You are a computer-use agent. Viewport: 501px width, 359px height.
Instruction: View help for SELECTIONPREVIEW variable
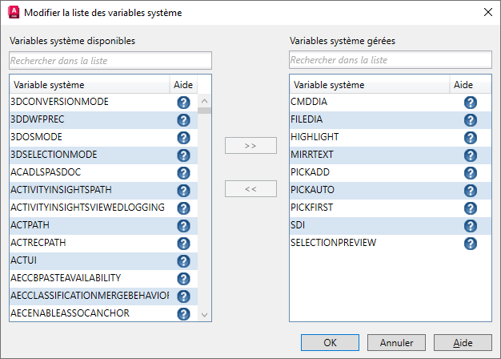click(471, 244)
